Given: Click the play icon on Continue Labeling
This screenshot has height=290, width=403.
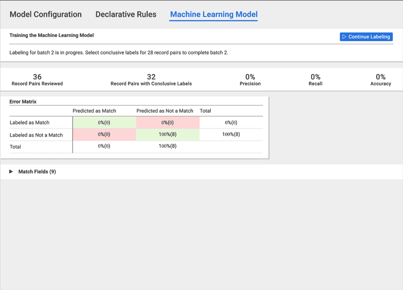Looking at the screenshot, I should (x=344, y=37).
